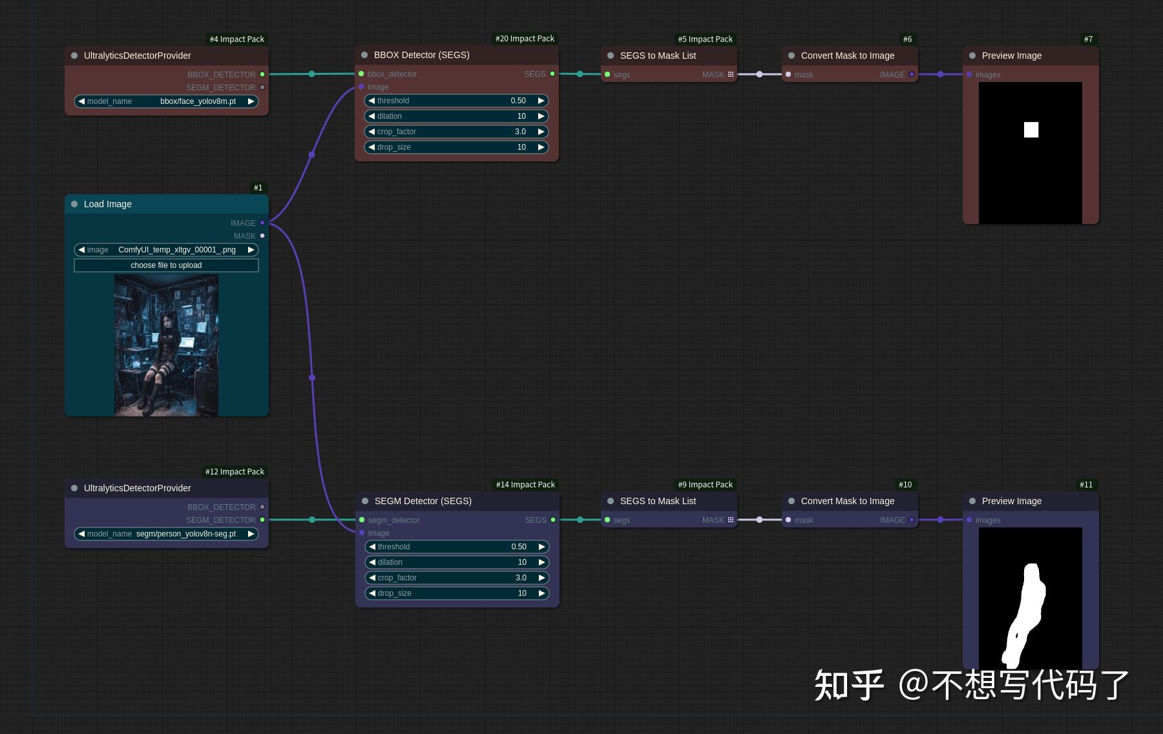The height and width of the screenshot is (734, 1163).
Task: Click the grid icon beside MASK on SEGS to Mask List #9
Action: pos(731,520)
